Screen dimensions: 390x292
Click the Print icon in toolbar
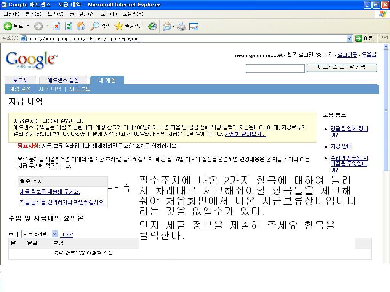click(x=182, y=26)
